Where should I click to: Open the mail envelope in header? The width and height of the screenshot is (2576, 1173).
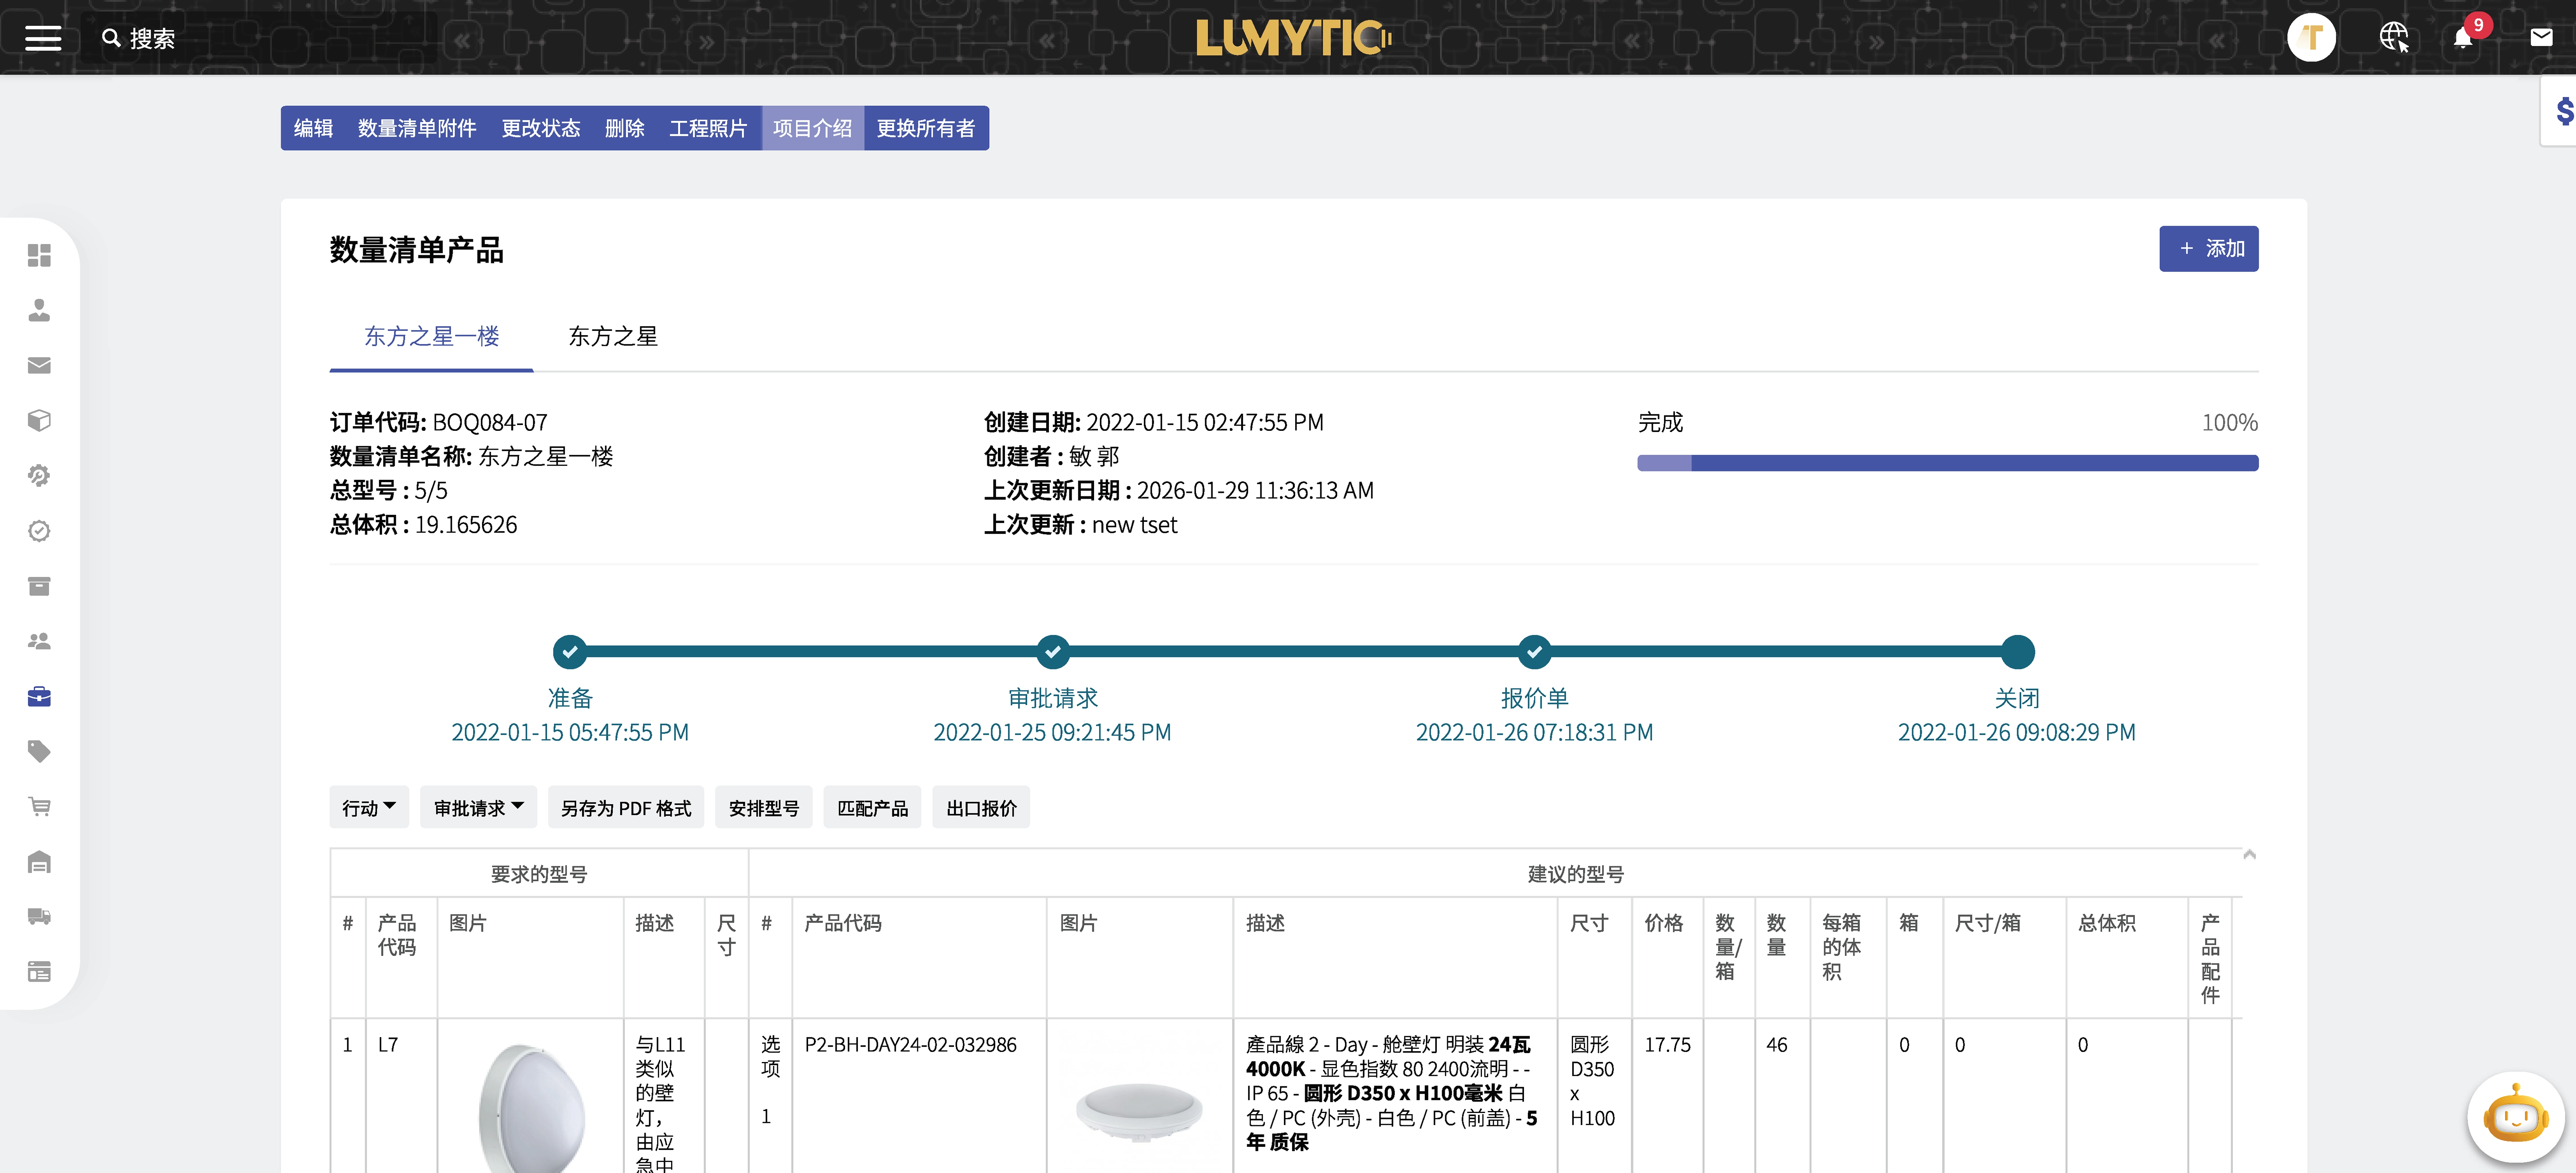2541,38
